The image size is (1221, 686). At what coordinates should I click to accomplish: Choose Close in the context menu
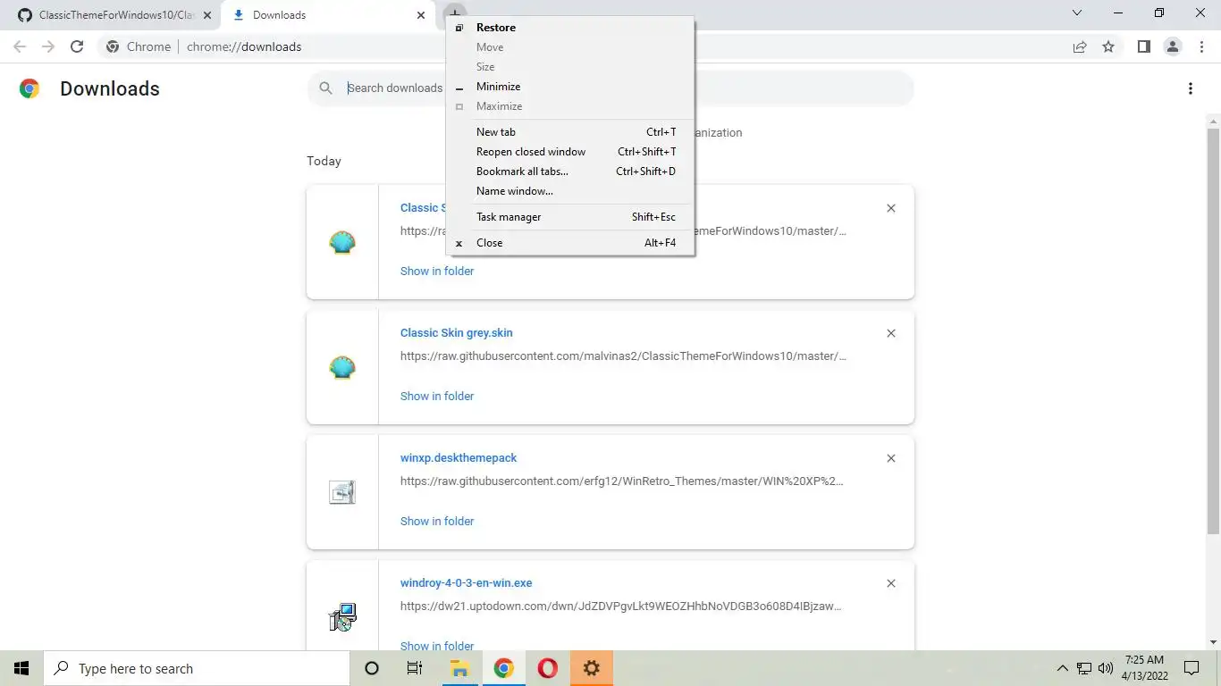pyautogui.click(x=570, y=243)
